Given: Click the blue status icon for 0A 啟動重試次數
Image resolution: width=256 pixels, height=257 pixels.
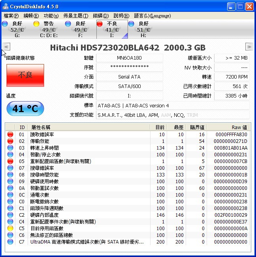Looking at the screenshot, I should (10, 188).
